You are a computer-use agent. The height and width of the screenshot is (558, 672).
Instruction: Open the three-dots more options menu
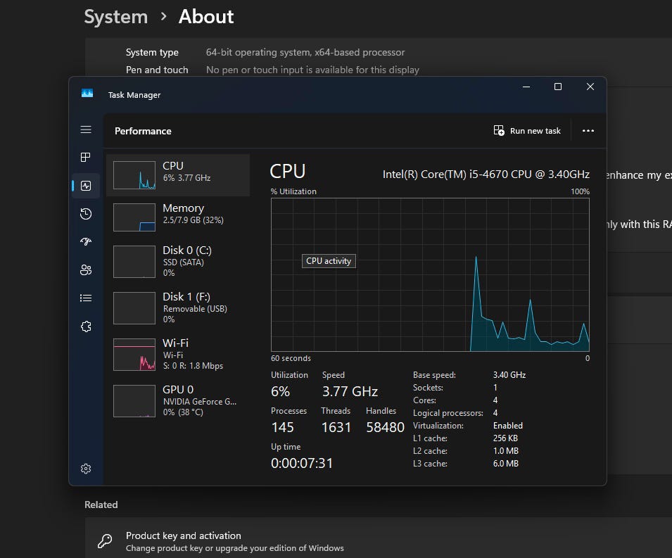(x=588, y=131)
